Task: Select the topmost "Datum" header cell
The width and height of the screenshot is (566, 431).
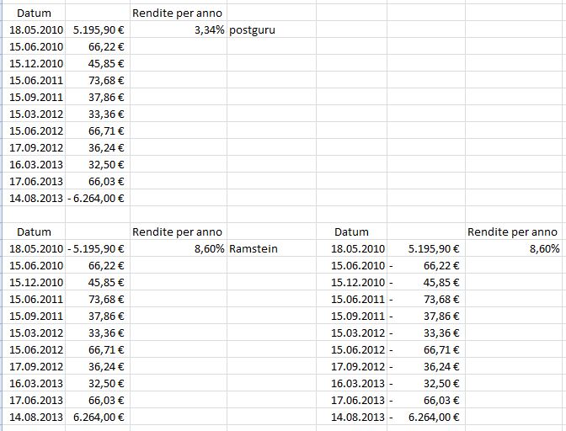Action: (35, 13)
